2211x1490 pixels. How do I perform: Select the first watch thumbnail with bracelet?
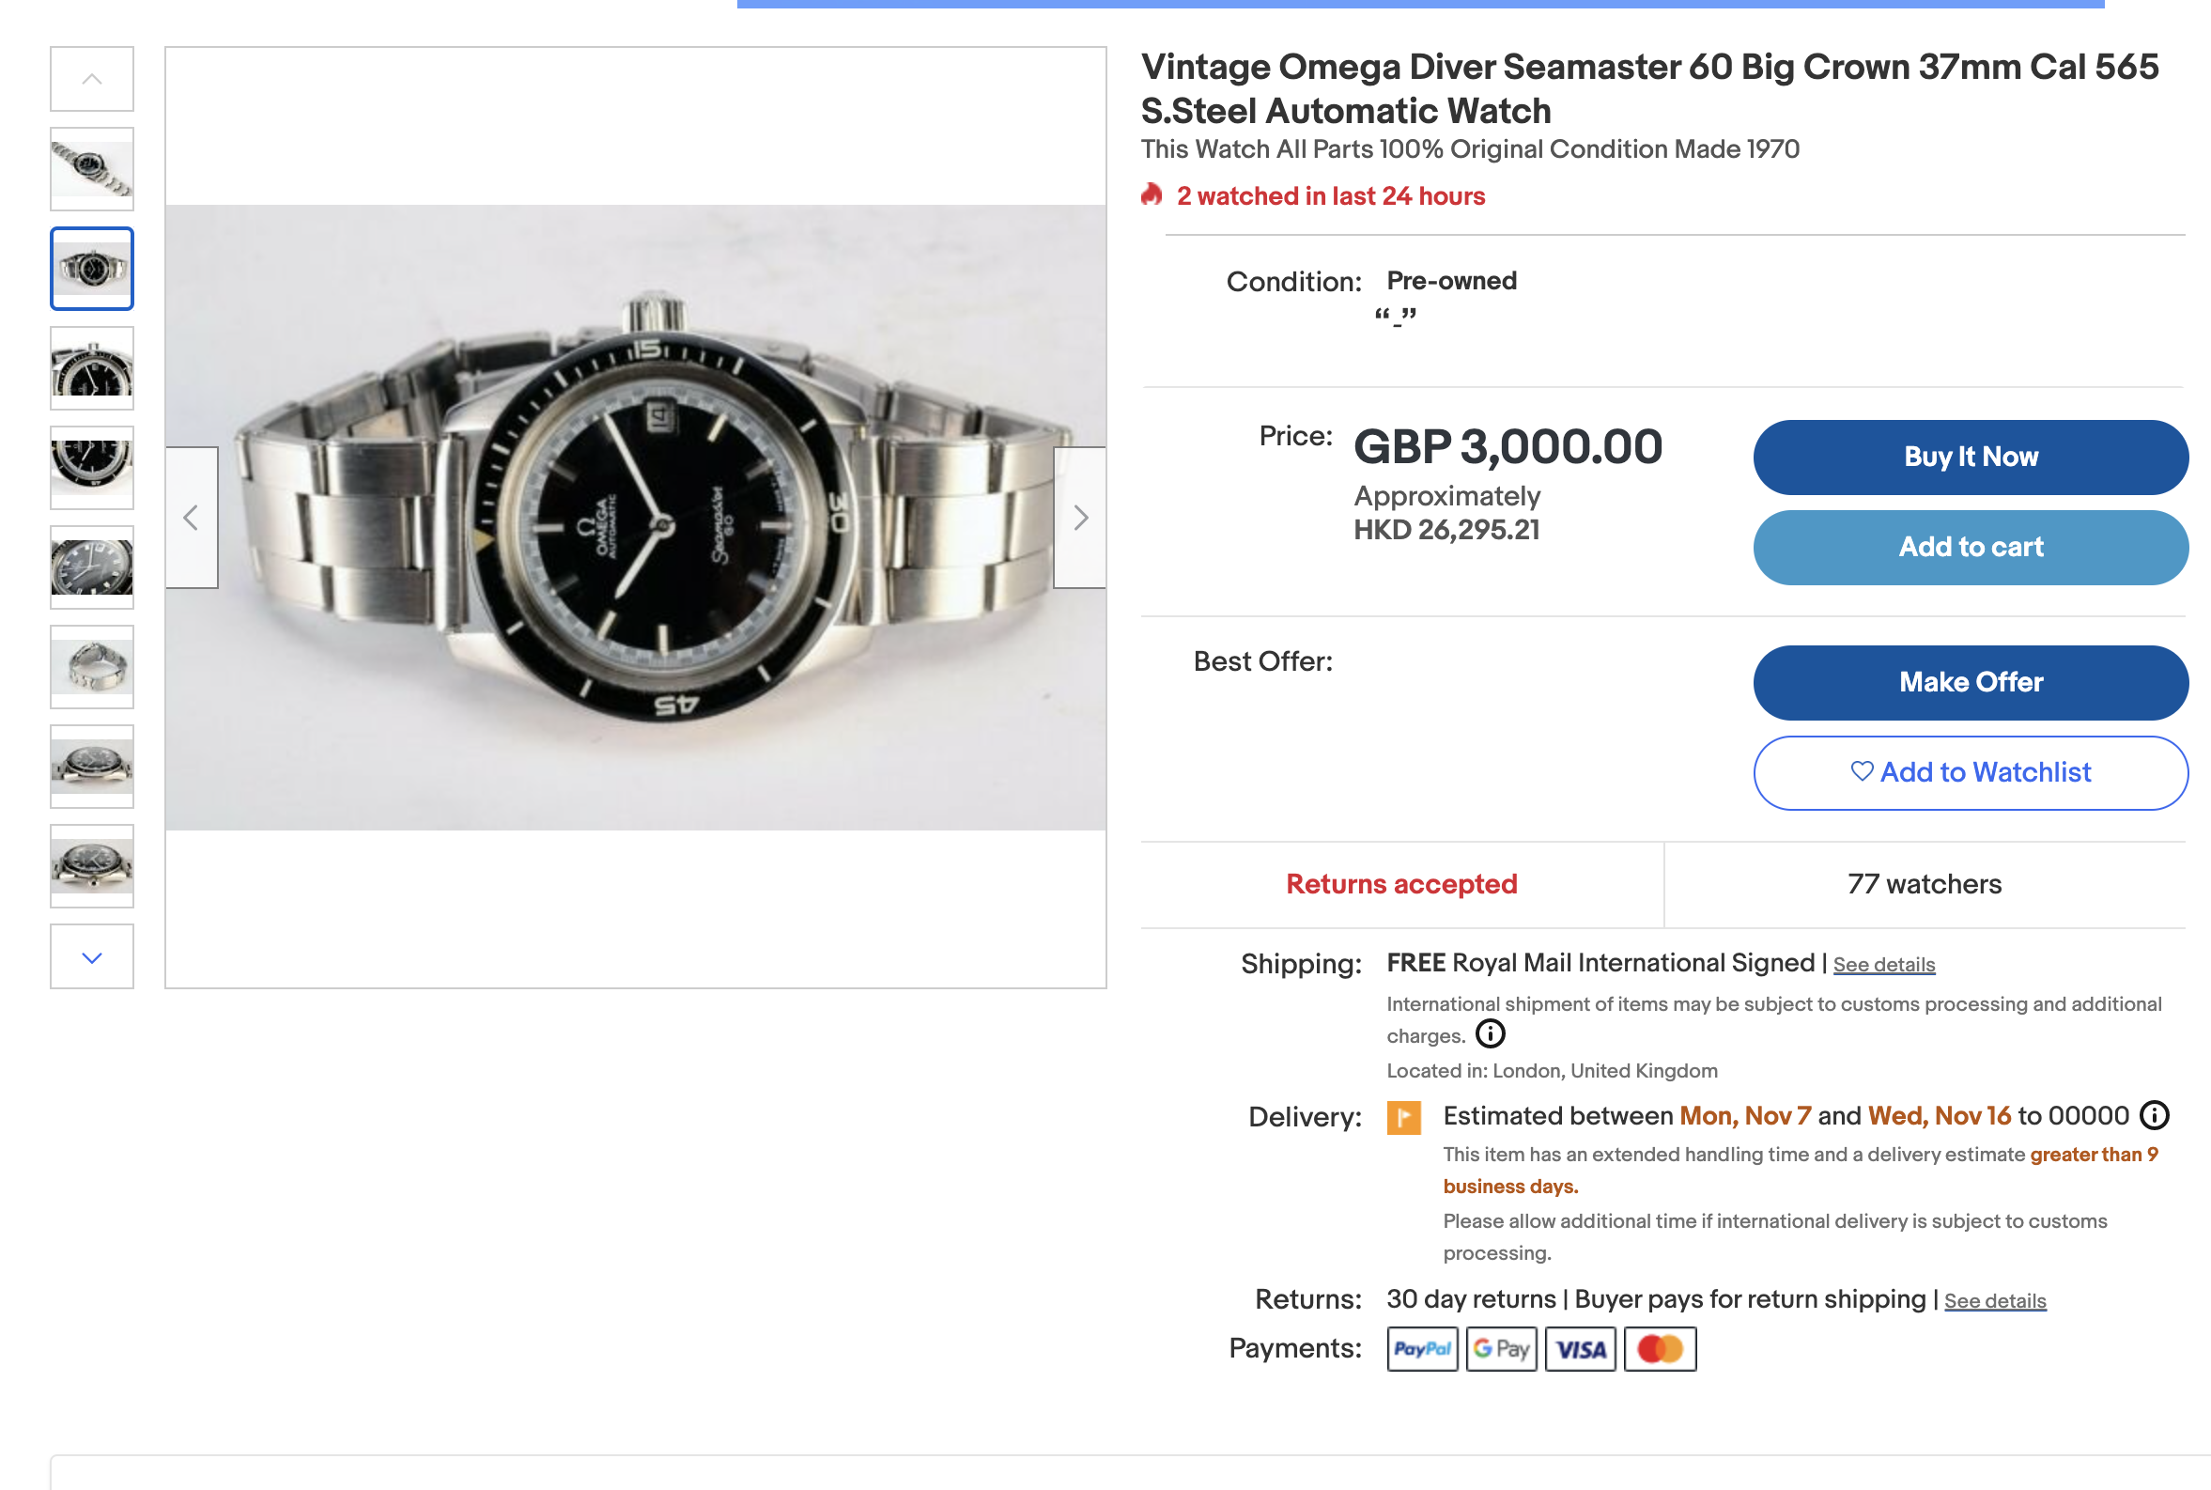coord(92,169)
